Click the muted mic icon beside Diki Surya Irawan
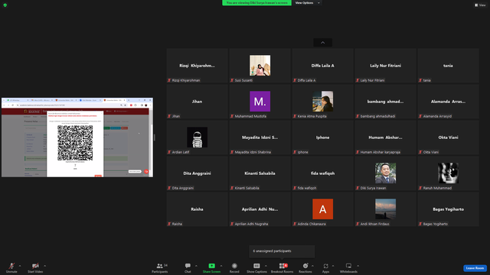Viewport: 490px width, 275px height. click(358, 188)
